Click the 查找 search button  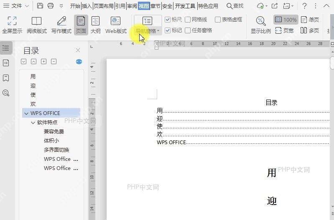pos(235,6)
